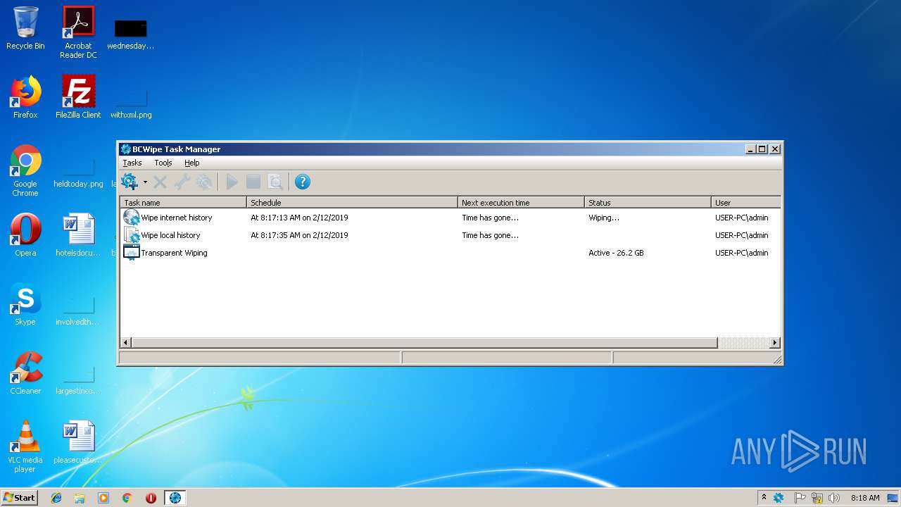This screenshot has height=507, width=901.
Task: Click the 'Wipe internet history' task name
Action: tap(176, 218)
